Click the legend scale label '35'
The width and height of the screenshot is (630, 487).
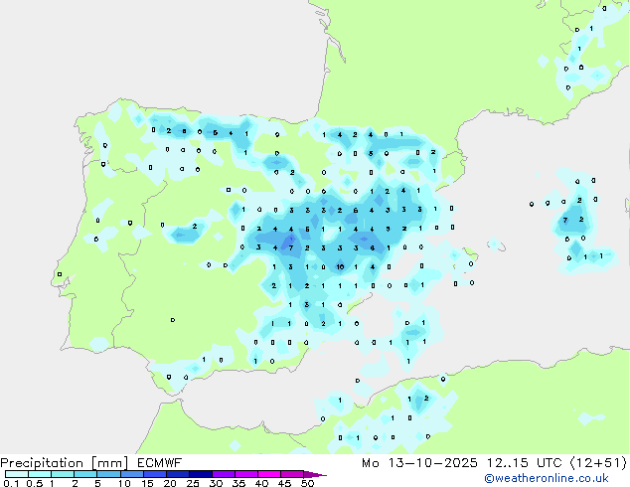pos(239,483)
